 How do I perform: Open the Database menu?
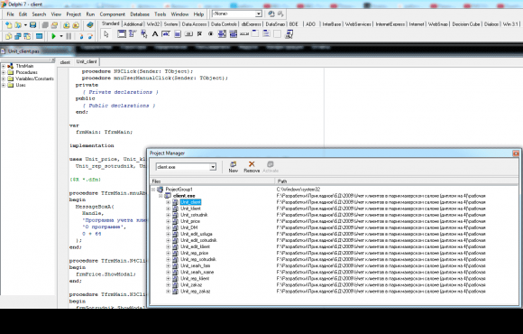pos(140,14)
